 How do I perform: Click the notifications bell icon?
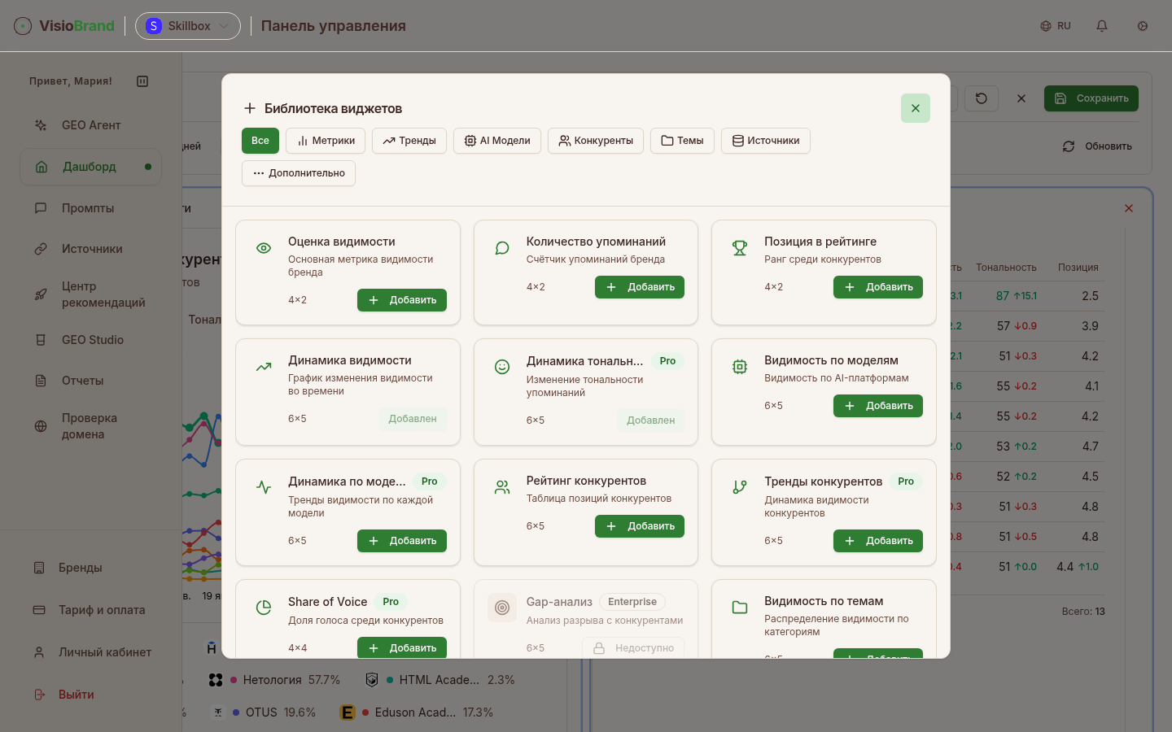tap(1102, 26)
